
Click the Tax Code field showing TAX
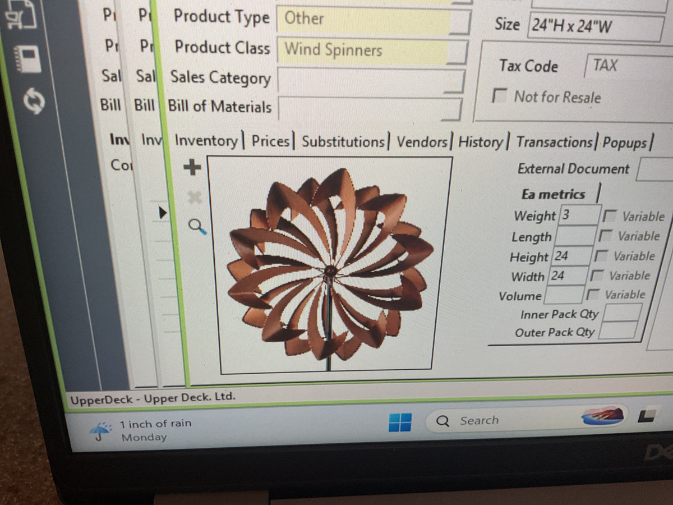(629, 66)
